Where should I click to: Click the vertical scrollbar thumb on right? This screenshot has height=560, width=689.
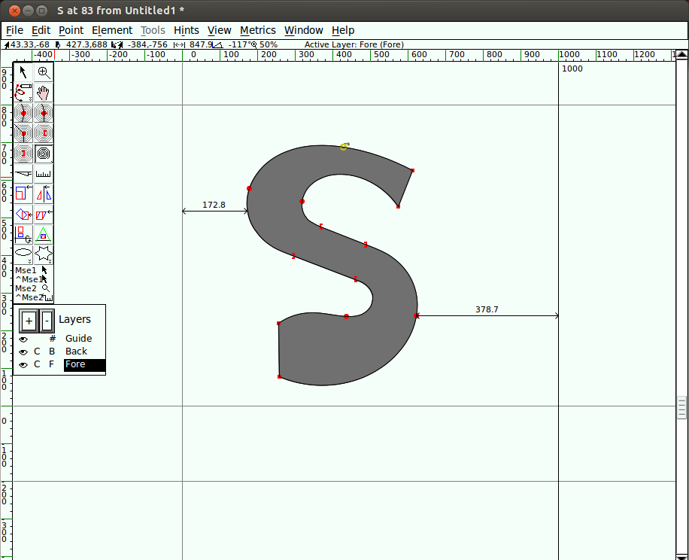[x=681, y=408]
